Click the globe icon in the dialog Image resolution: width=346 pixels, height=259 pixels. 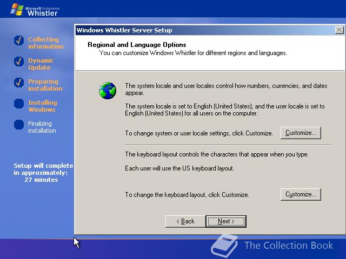tap(108, 91)
